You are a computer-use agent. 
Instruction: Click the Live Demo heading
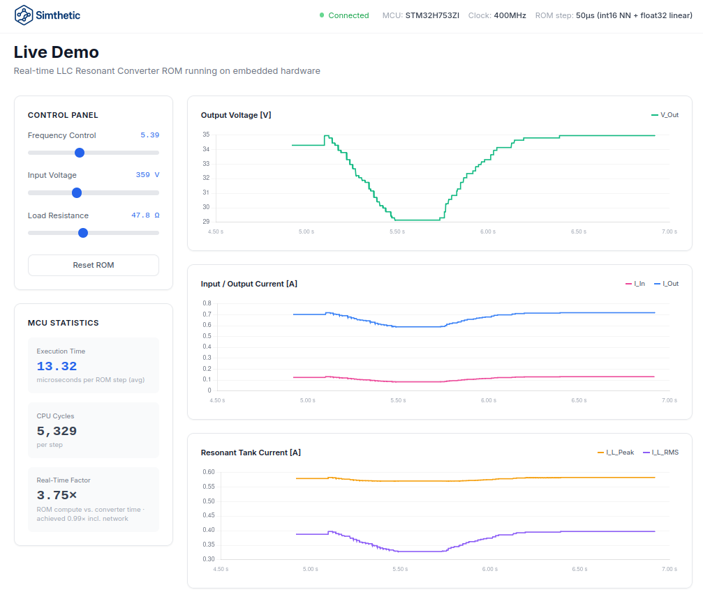pyautogui.click(x=56, y=52)
